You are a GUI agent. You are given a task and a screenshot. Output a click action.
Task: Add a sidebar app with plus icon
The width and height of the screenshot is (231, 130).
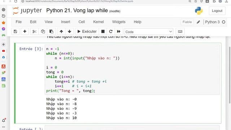click(4, 44)
